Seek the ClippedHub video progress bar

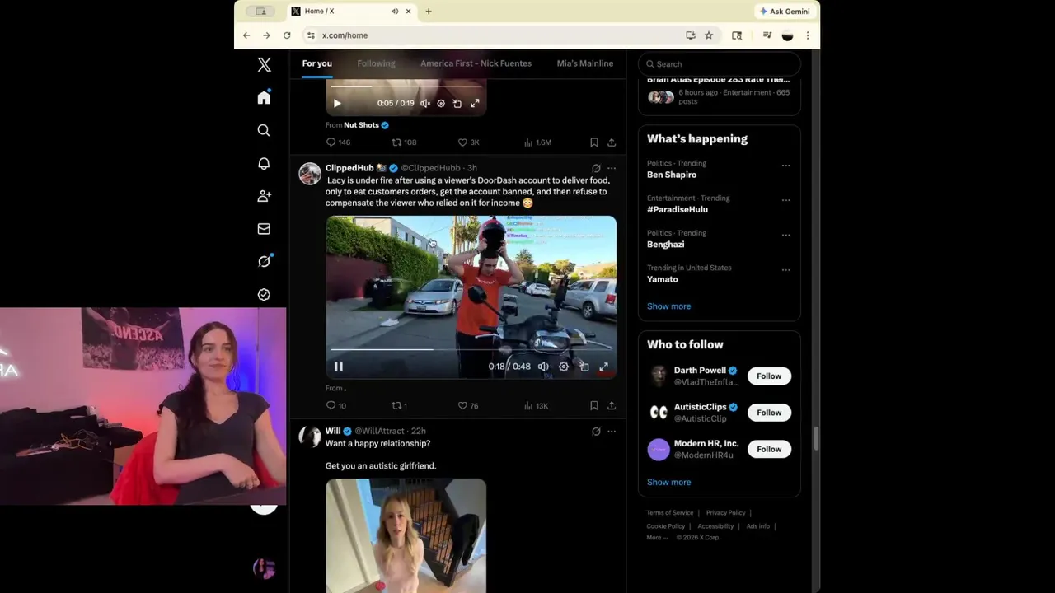pyautogui.click(x=471, y=350)
